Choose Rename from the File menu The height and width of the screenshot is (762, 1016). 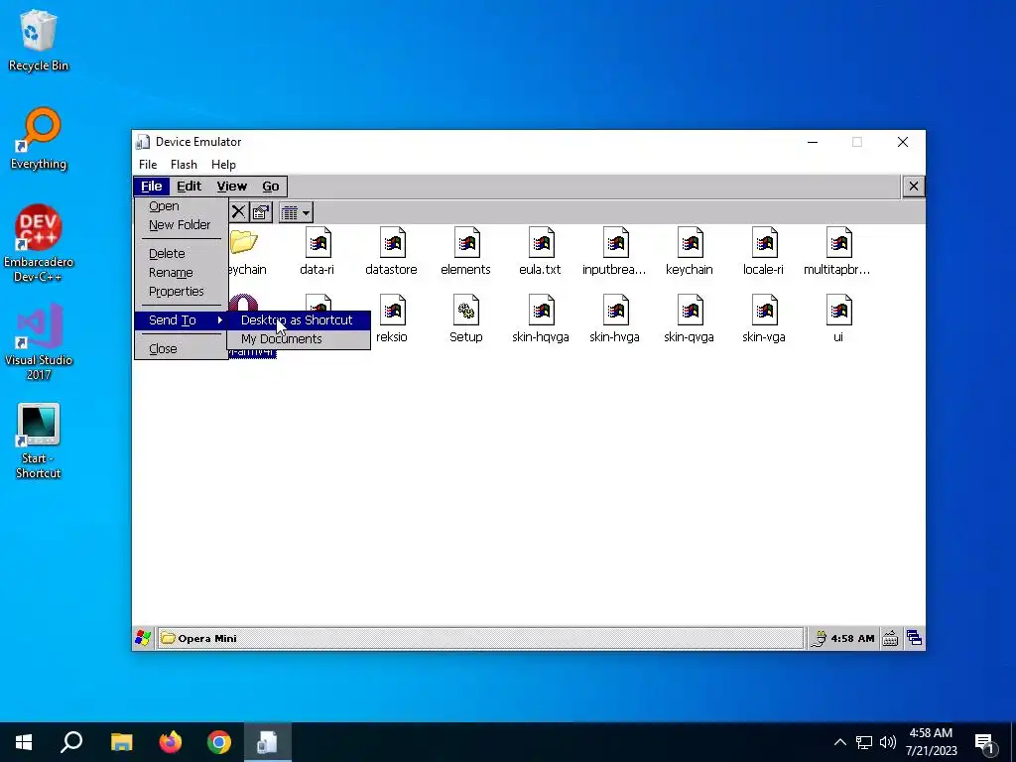[171, 272]
